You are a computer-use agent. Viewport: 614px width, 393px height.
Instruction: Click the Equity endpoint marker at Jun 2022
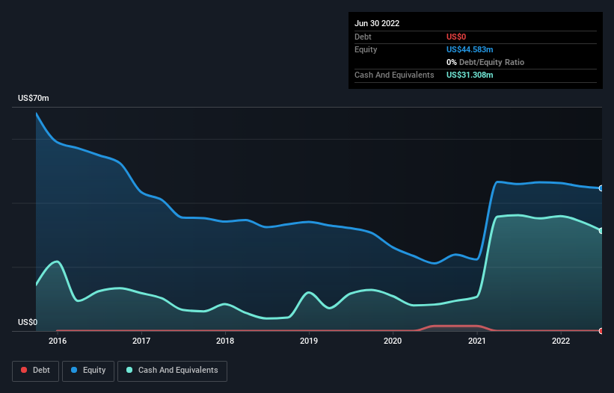pyautogui.click(x=601, y=188)
